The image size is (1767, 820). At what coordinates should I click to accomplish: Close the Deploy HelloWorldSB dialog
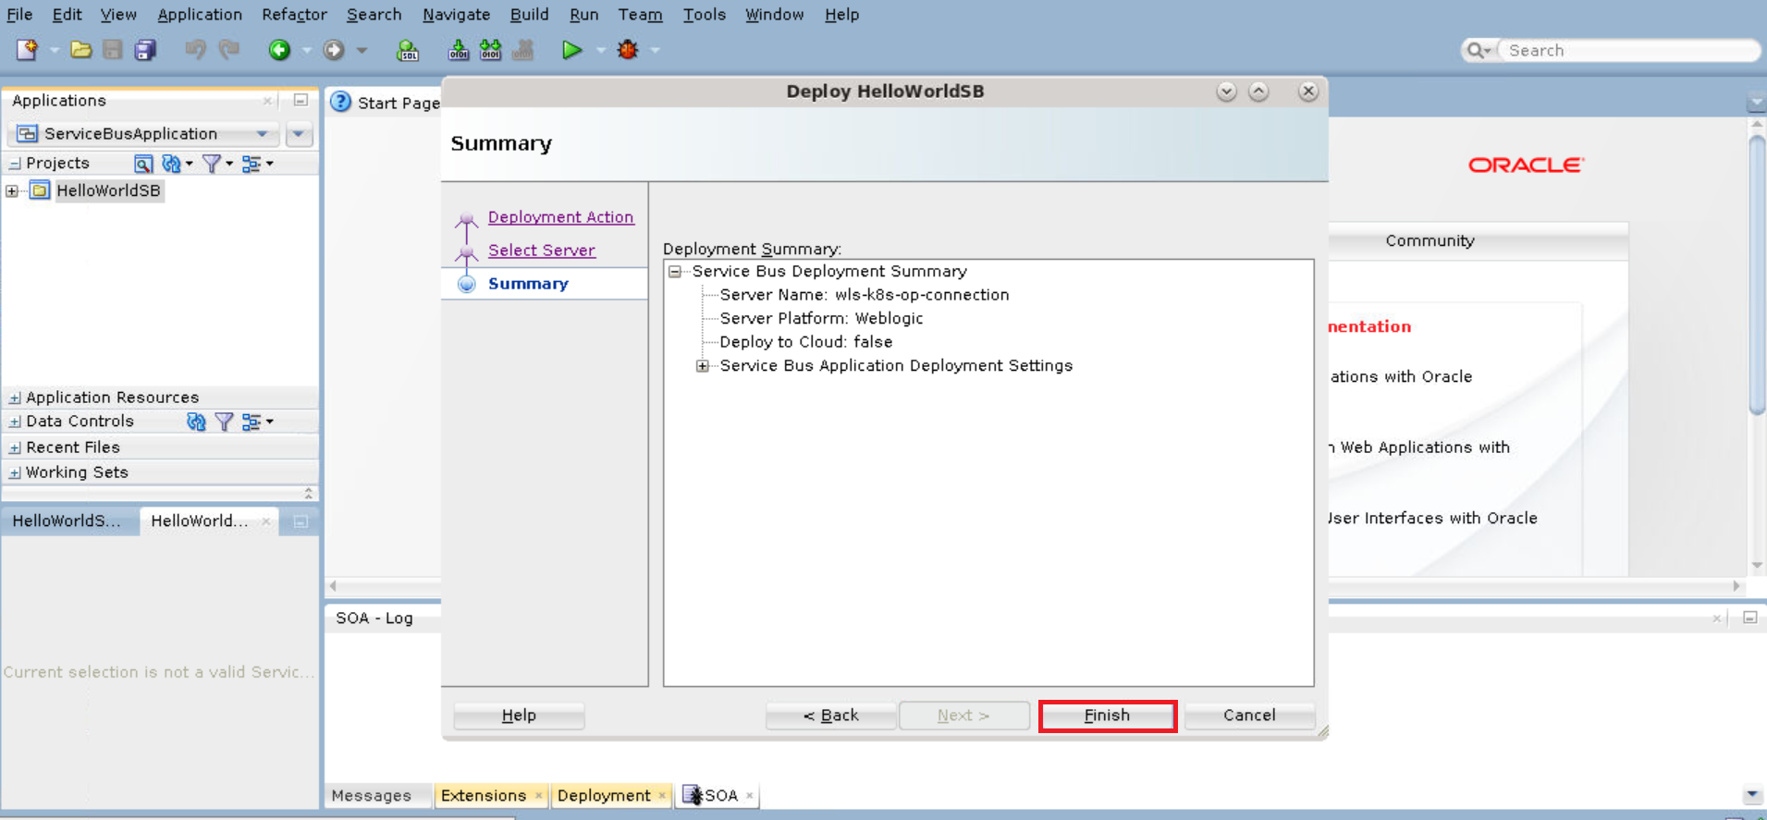coord(1307,92)
